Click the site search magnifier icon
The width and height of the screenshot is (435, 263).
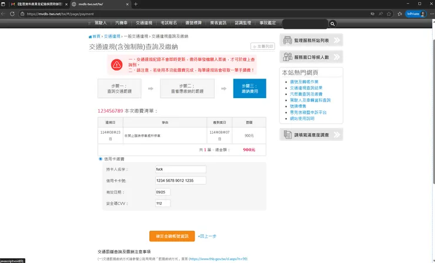(x=332, y=24)
